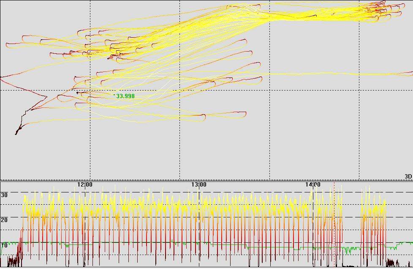The image size is (413, 269).
Task: Click the 10 speed axis label
Action: [5, 245]
